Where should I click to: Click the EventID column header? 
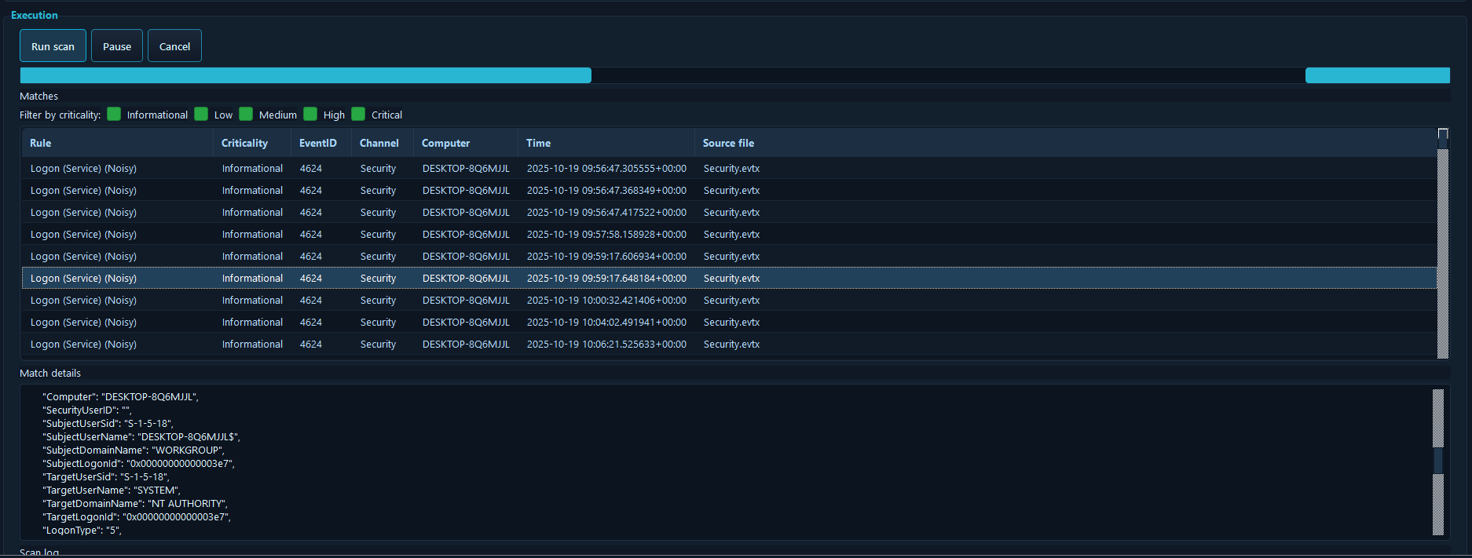coord(317,143)
